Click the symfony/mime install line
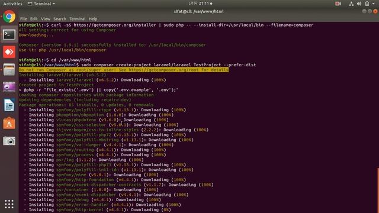379x213 pixels. pos(91,175)
